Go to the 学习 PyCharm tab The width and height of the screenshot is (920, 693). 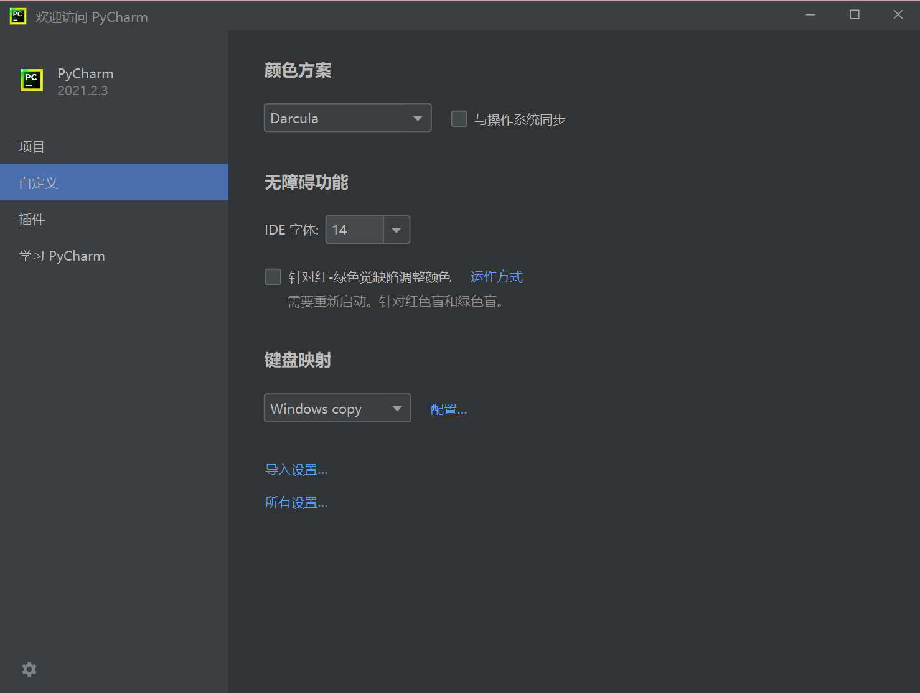coord(62,256)
